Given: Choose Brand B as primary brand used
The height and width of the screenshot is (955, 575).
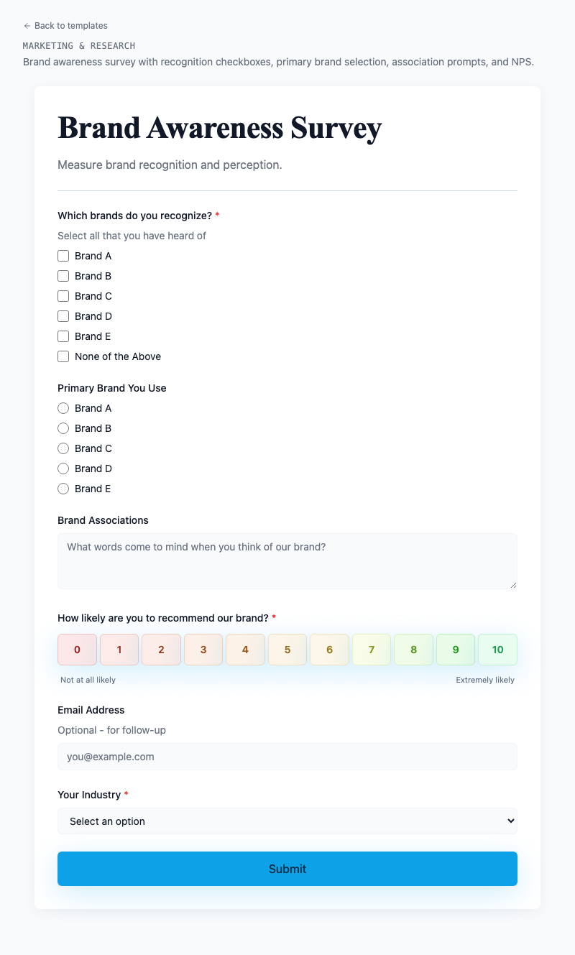Looking at the screenshot, I should tap(63, 428).
